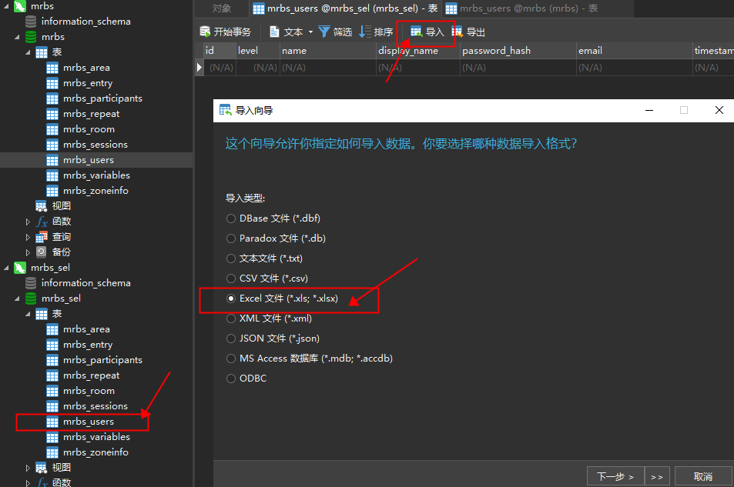Click the Export (导出) toolbar icon
Image resolution: width=734 pixels, height=487 pixels.
click(457, 32)
